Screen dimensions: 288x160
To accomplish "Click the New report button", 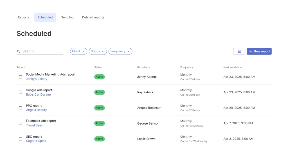I will pyautogui.click(x=259, y=51).
